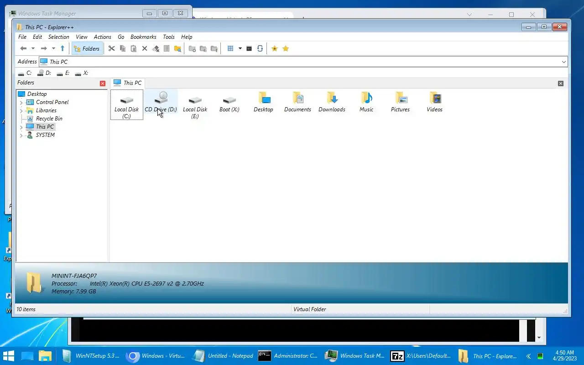The width and height of the screenshot is (584, 365).
Task: Open the Bookmarks menu
Action: point(143,37)
